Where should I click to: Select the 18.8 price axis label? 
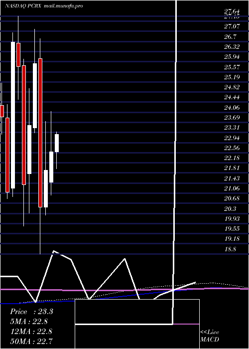230,249
